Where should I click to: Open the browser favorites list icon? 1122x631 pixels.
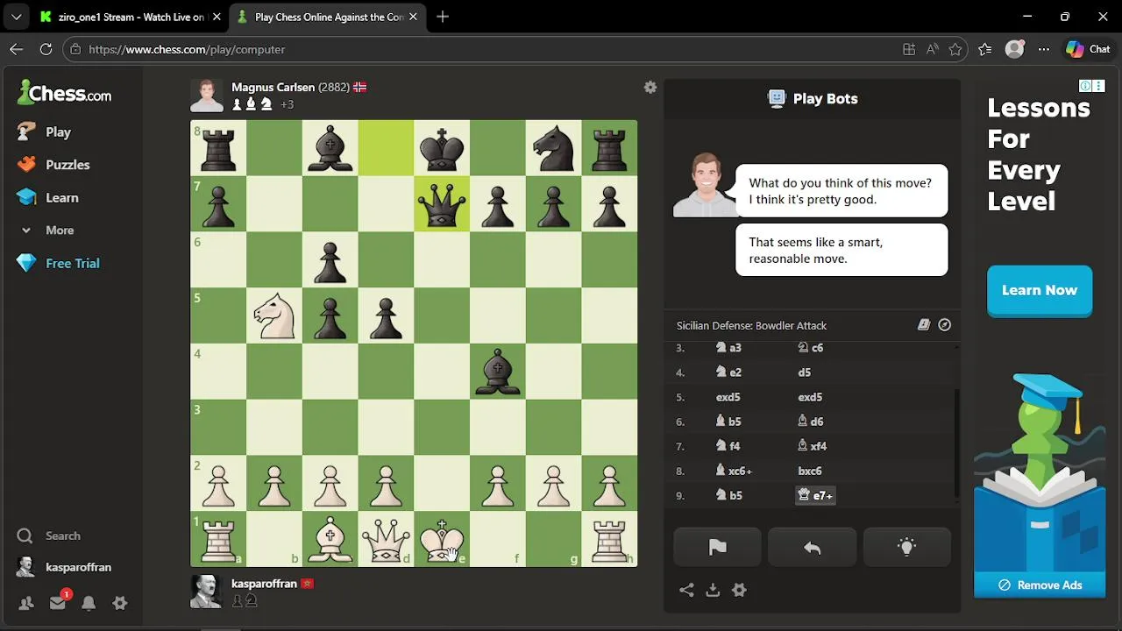(x=985, y=49)
